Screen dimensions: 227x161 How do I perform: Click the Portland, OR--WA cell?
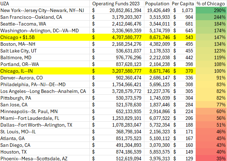[x=45, y=64]
